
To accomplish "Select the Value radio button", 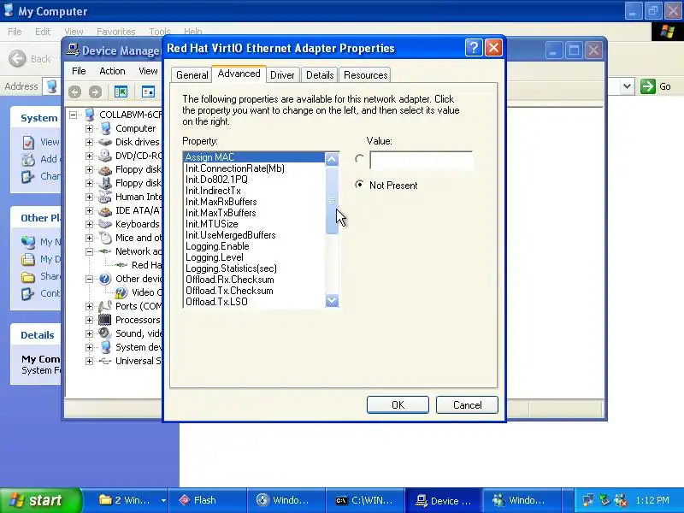I will [359, 159].
